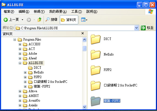Select ACT folder in the tree
The image size is (157, 111).
click(32, 49)
